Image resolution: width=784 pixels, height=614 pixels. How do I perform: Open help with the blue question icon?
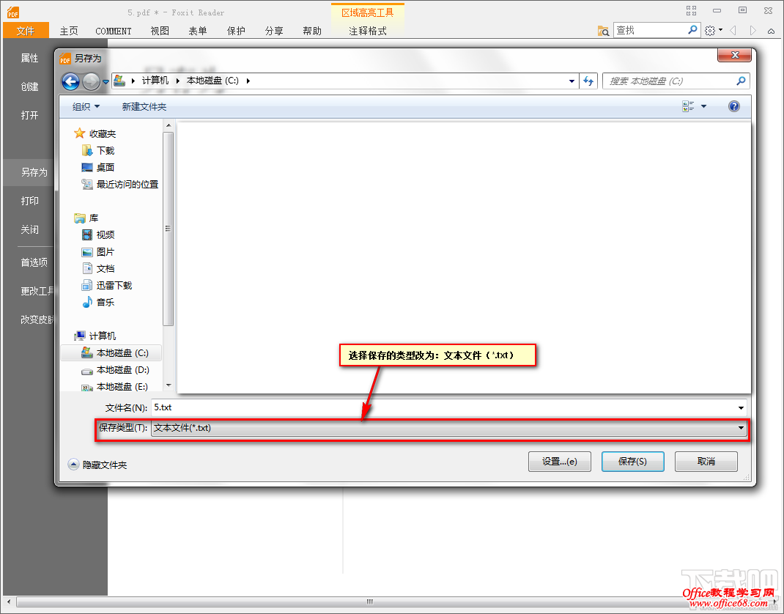[x=734, y=106]
